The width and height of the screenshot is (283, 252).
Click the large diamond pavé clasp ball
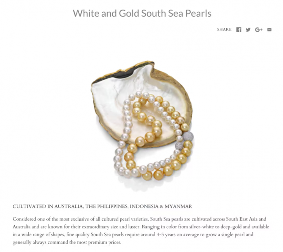[188, 136]
